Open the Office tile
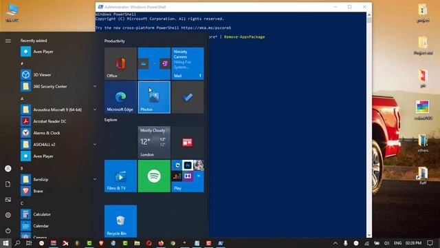This screenshot has height=248, width=440. click(x=120, y=63)
